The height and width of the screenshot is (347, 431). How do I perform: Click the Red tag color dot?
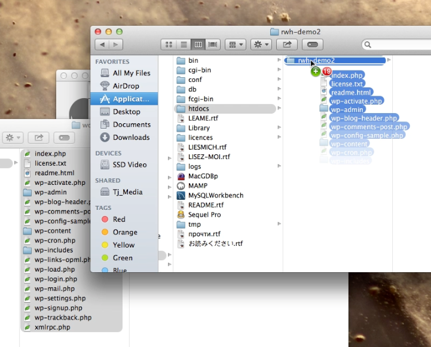(105, 220)
